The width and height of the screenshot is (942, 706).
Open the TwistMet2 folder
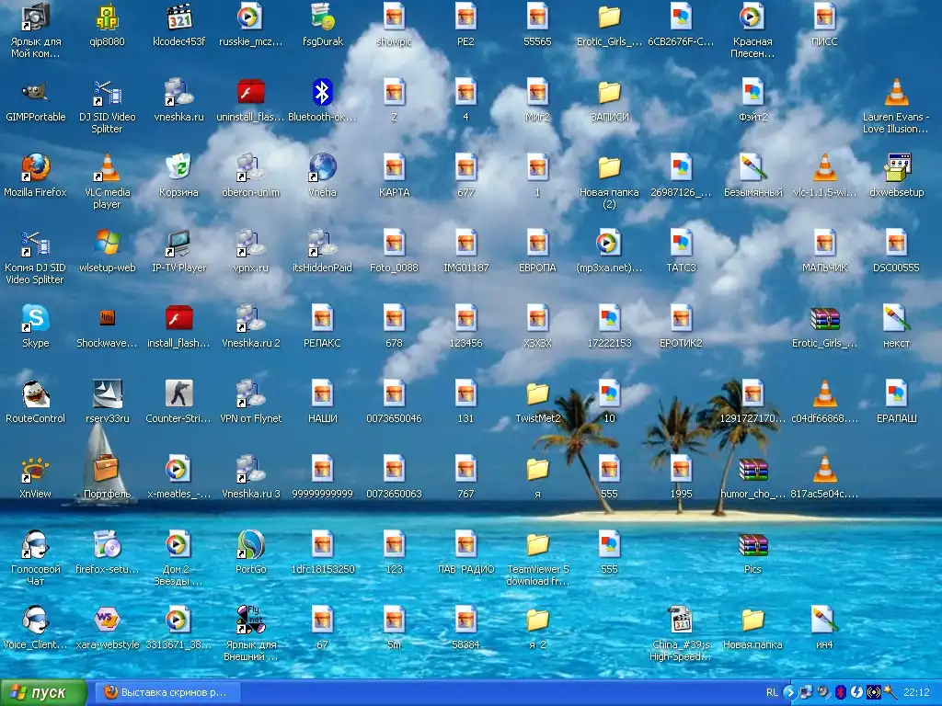537,394
